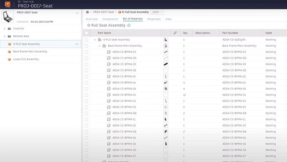This screenshot has width=287, height=162.
Task: Open the ADSK-CS-BFMA-29 part thumbnail
Action: tap(166, 64)
